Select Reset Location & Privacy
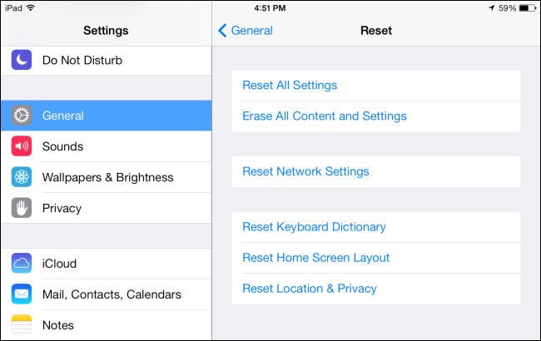Image resolution: width=541 pixels, height=341 pixels. point(310,289)
